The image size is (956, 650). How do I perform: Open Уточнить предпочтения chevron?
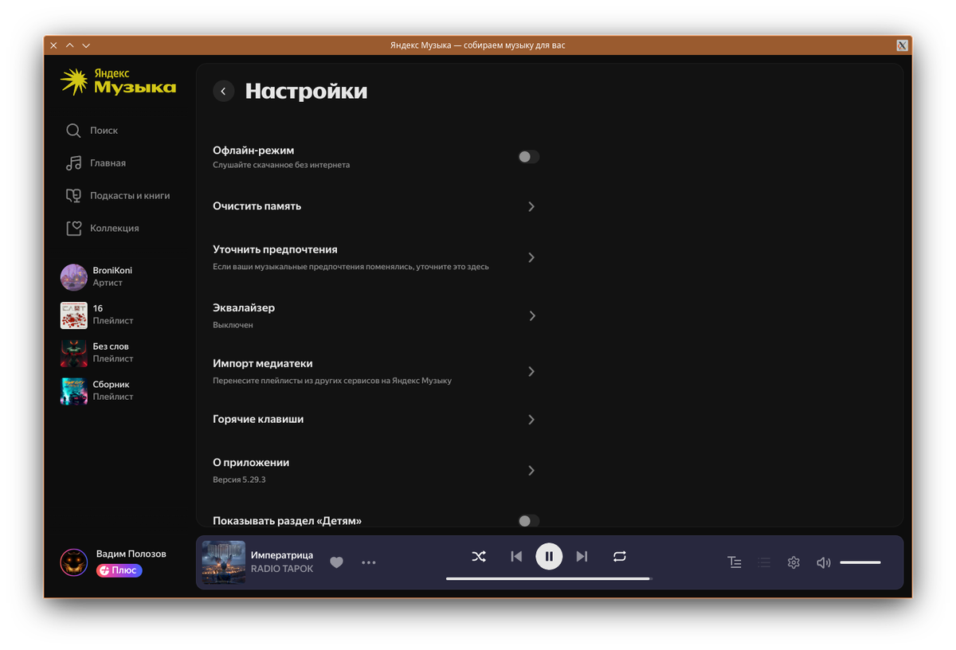click(x=531, y=257)
